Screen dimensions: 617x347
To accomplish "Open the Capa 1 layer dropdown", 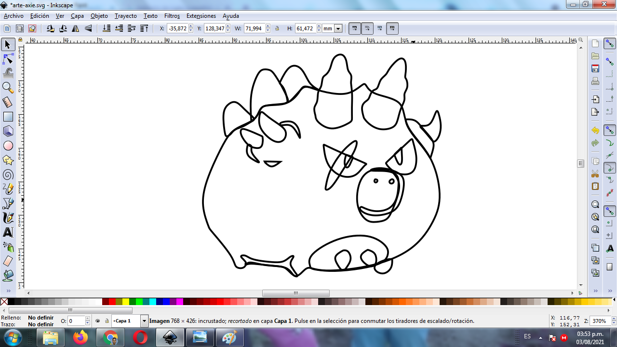I will [144, 321].
